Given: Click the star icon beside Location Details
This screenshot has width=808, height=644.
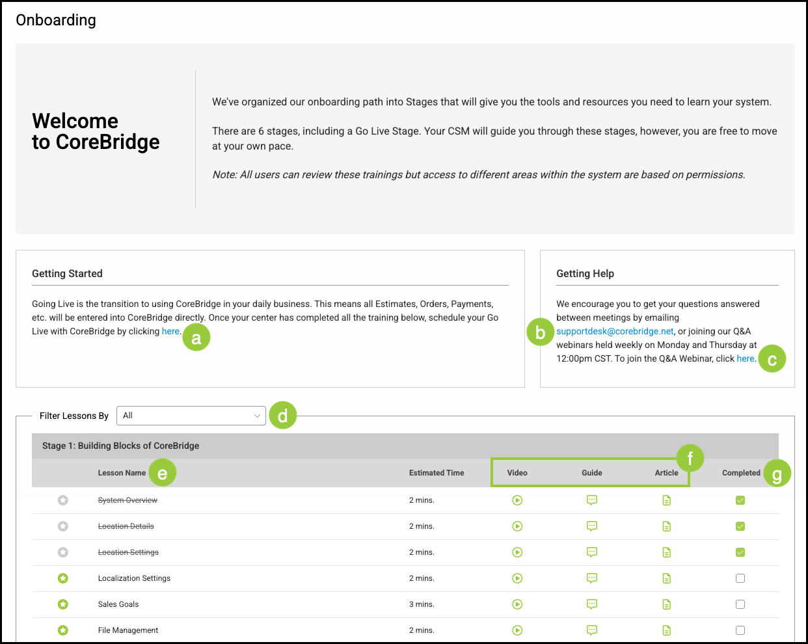Looking at the screenshot, I should click(x=63, y=526).
